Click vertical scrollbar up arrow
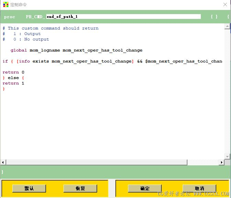 point(227,26)
